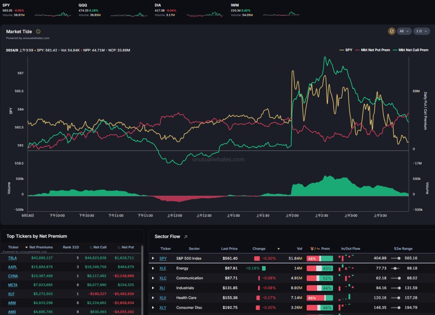Screen dimensions: 435x315
Task: Click the alert bell icon
Action: tap(391, 31)
